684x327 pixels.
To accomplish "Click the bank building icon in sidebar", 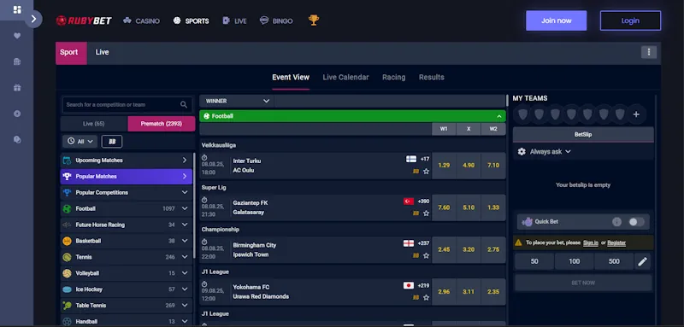I will tap(17, 61).
